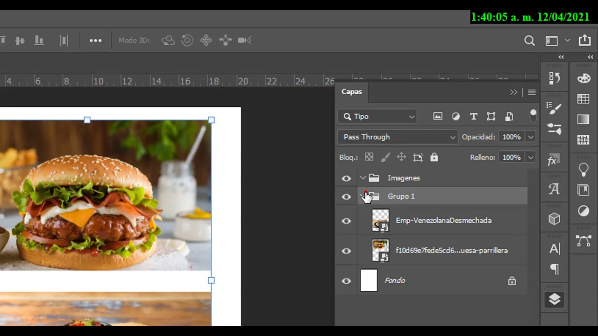Hide the Imagenes group visibility eye
This screenshot has height=336, width=598.
pyautogui.click(x=346, y=178)
